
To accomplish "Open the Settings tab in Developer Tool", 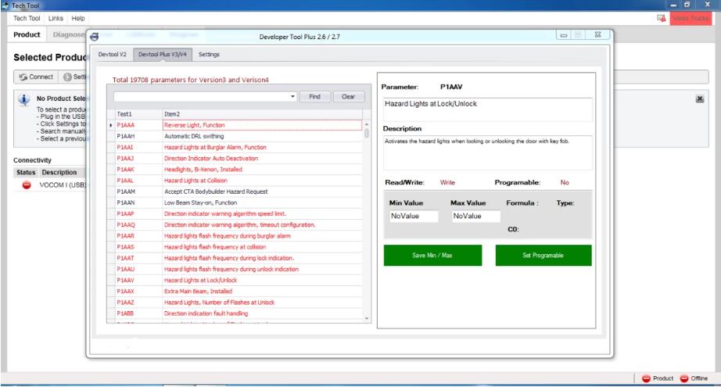I will (209, 54).
